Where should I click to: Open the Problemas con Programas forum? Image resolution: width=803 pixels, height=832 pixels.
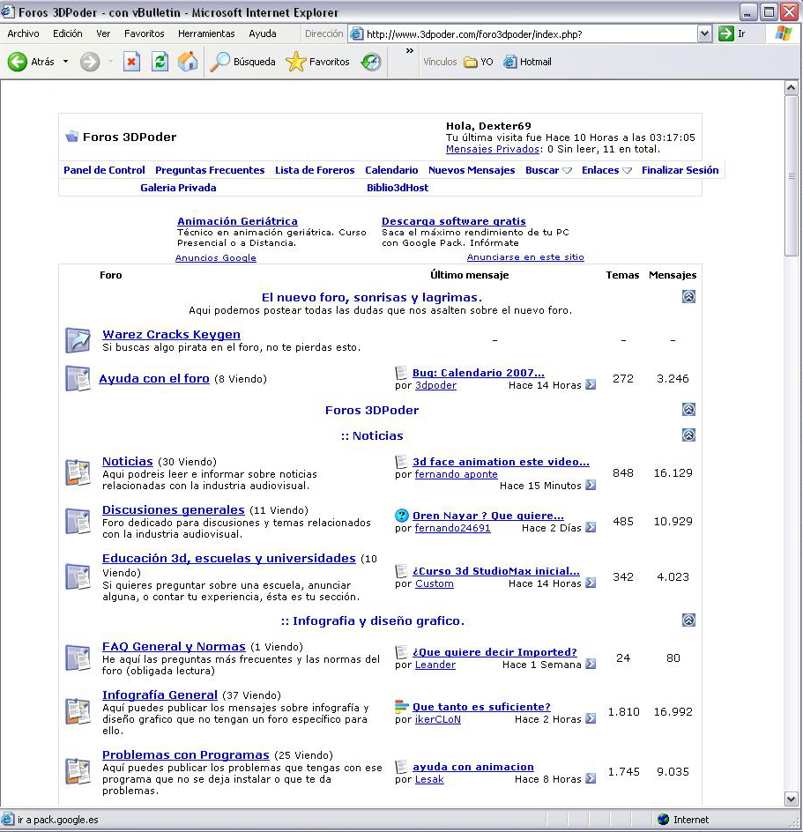click(x=186, y=754)
